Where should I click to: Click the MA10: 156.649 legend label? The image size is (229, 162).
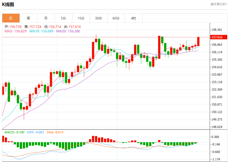(41, 31)
